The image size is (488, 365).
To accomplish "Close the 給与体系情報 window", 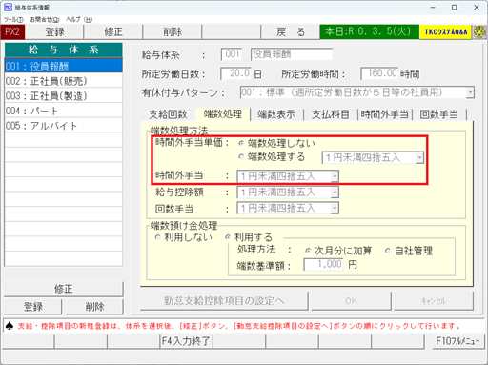I will (x=477, y=8).
